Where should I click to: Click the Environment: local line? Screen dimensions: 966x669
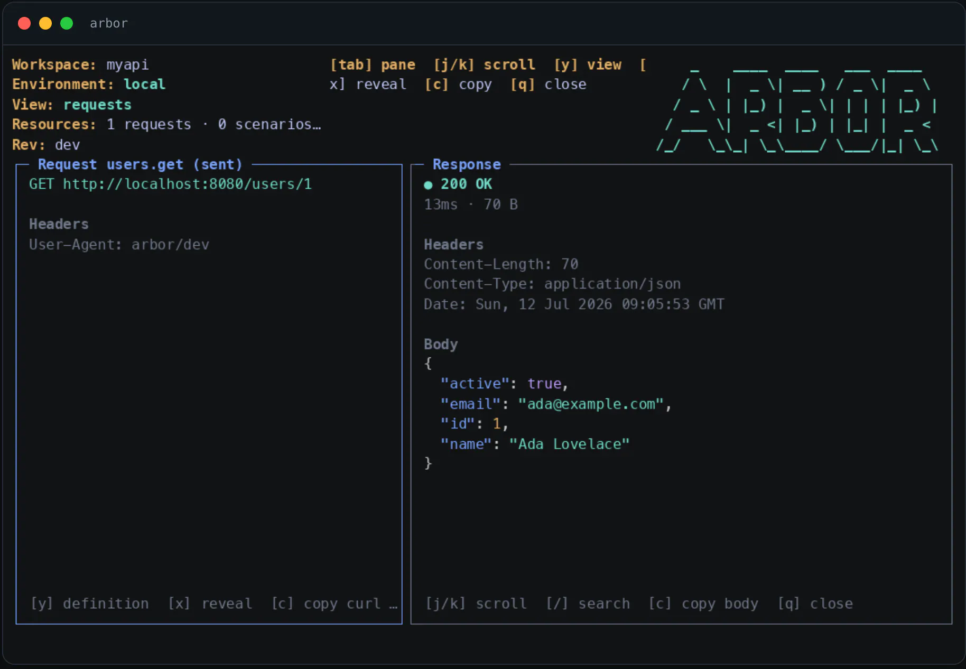pos(89,85)
